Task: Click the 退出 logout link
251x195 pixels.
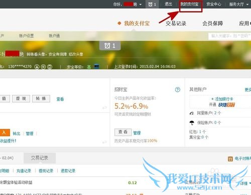Action: coord(168,4)
